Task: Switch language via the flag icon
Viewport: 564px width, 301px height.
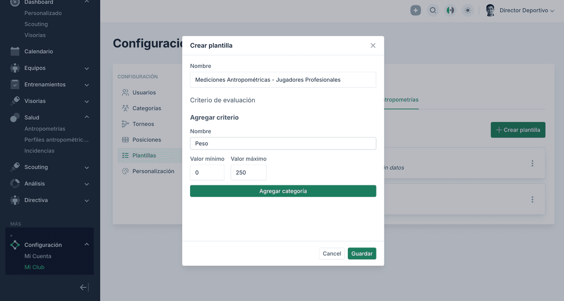Action: point(450,10)
